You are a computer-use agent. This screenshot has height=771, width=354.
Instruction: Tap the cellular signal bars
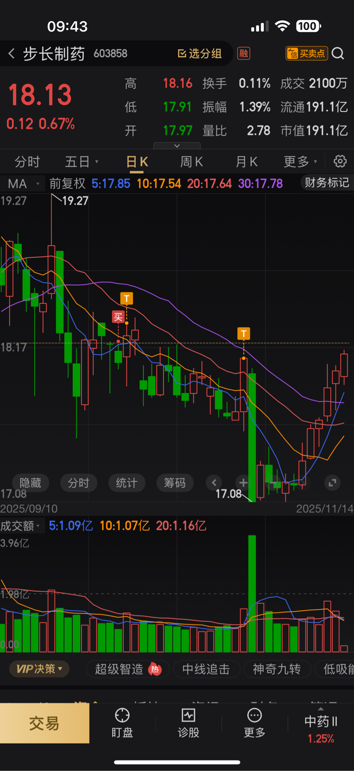tap(260, 27)
